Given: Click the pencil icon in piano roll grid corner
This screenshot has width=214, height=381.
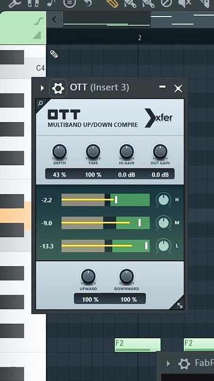Looking at the screenshot, I should [54, 54].
